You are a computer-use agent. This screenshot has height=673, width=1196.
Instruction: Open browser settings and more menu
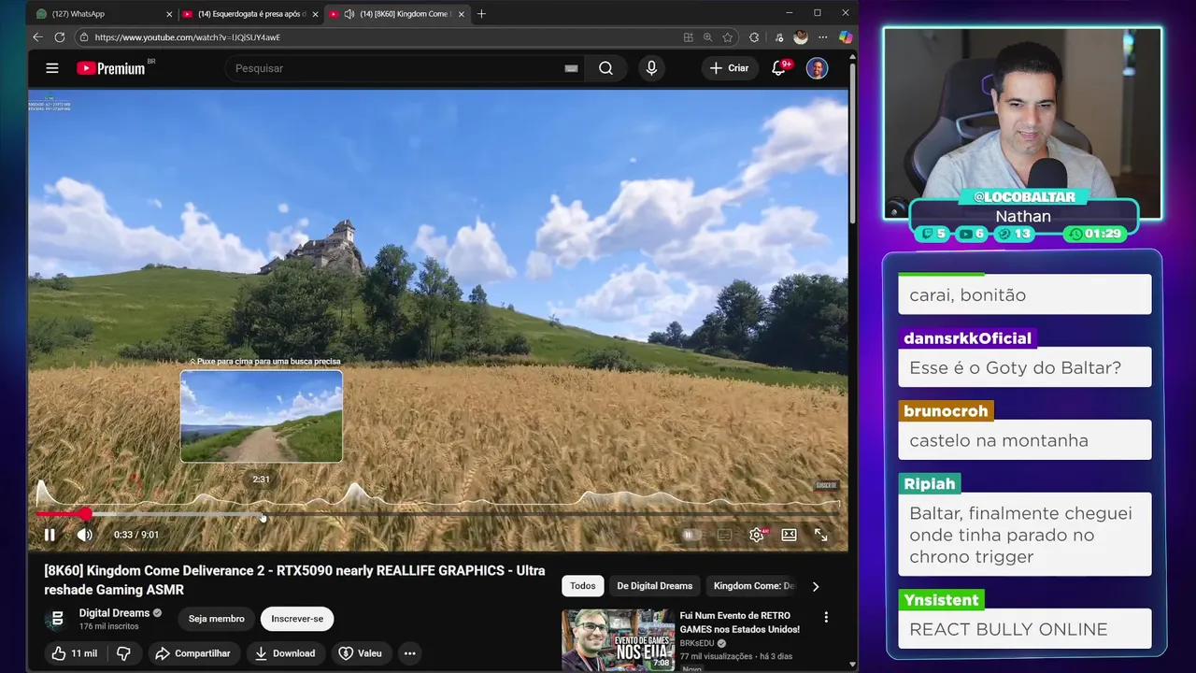pos(822,37)
